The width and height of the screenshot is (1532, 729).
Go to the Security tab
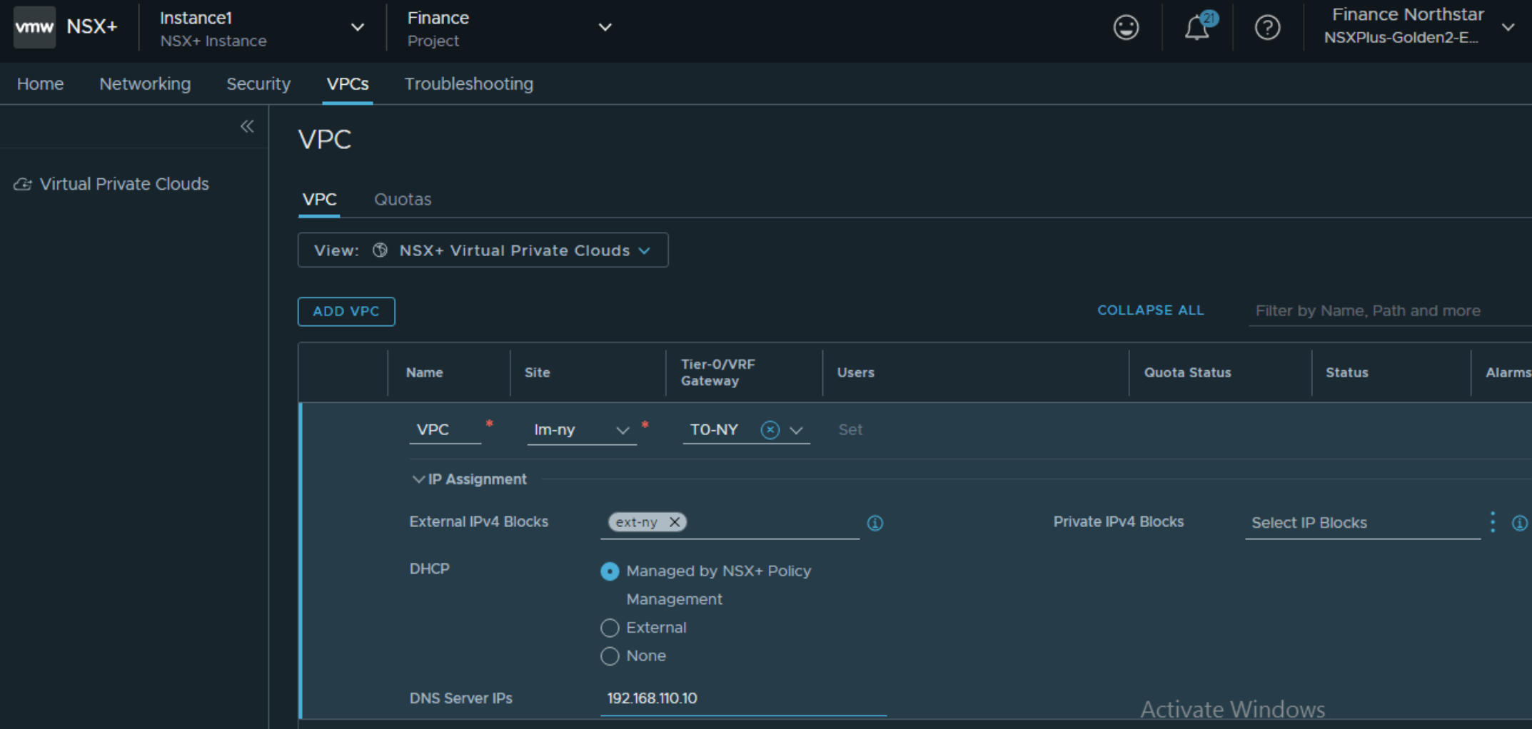pyautogui.click(x=258, y=84)
